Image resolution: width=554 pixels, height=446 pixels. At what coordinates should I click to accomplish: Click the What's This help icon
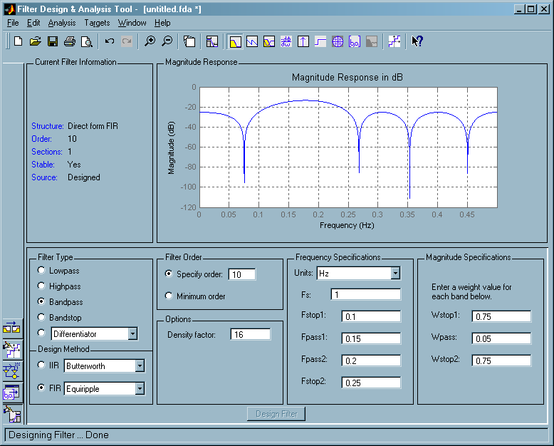pyautogui.click(x=417, y=41)
